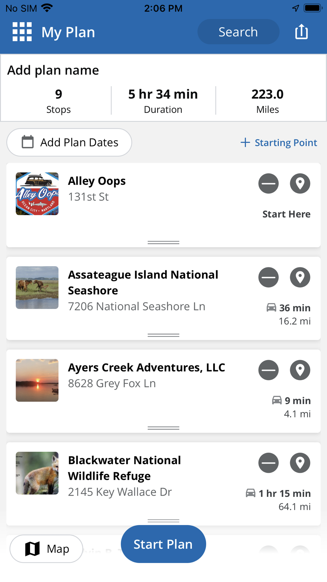This screenshot has height=582, width=327.
Task: Open the Ayers Creek sunset thumbnail
Action: point(37,380)
